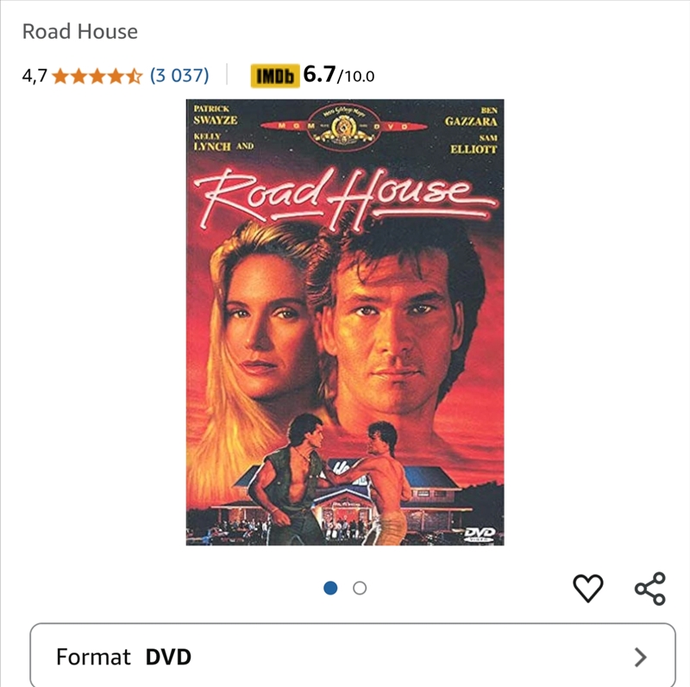Open the Format DVD selector box
Screen dimensions: 690x687
pyautogui.click(x=353, y=655)
